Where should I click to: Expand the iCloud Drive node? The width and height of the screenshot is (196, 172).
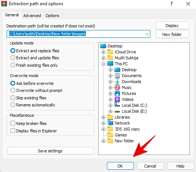(103, 52)
